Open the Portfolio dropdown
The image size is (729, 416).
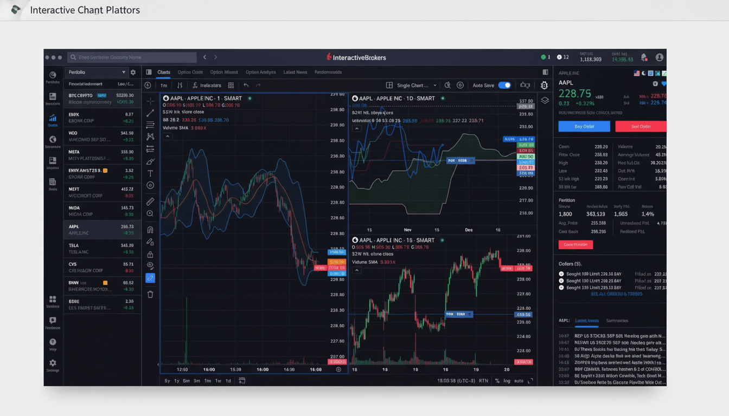(97, 72)
